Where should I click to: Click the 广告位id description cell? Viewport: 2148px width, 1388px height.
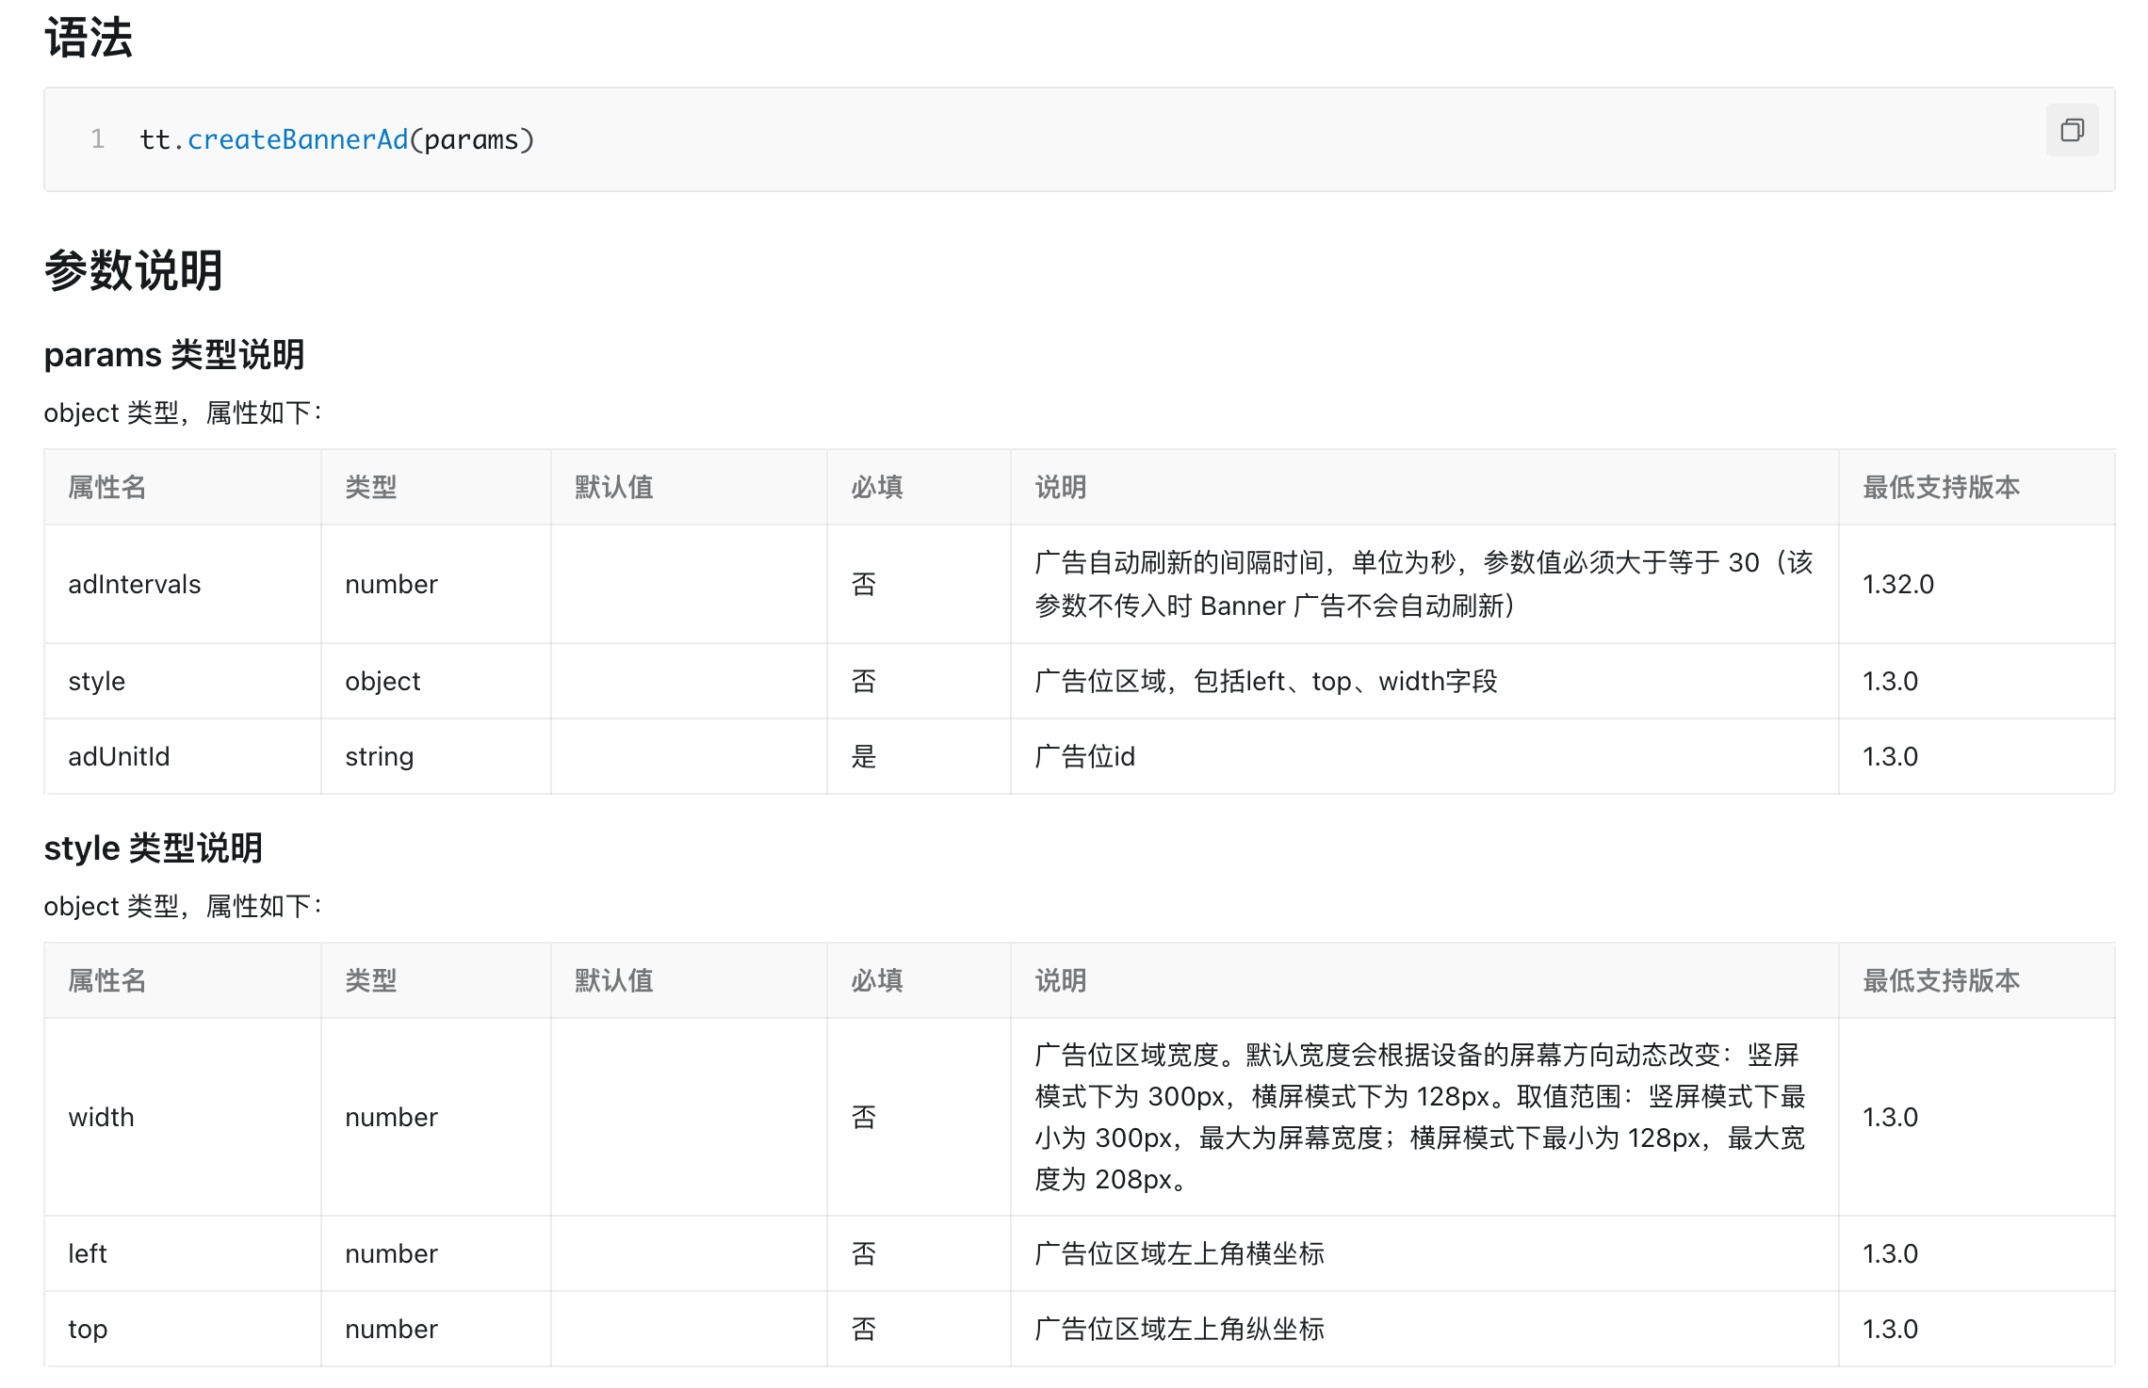pos(1084,757)
